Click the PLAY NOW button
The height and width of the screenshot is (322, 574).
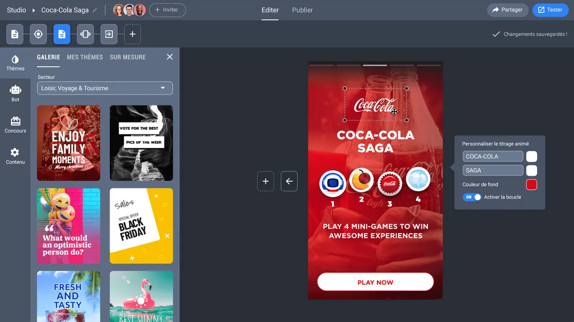point(375,282)
